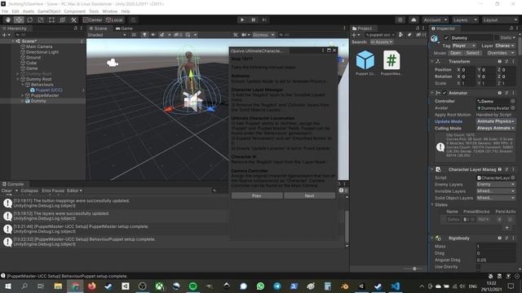Advance one frame with Step button
The width and height of the screenshot is (522, 293).
[264, 20]
